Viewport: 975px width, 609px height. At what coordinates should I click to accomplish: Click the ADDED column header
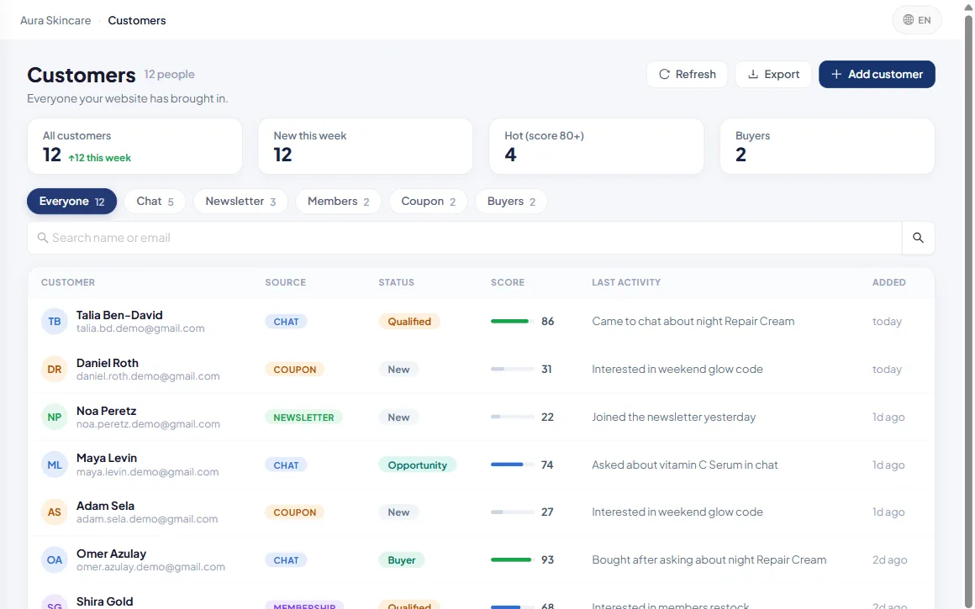point(888,282)
